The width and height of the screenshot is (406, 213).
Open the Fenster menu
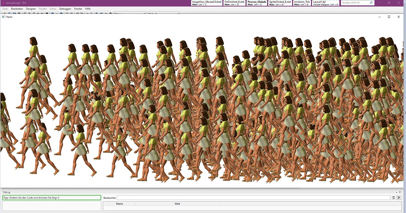click(x=78, y=8)
